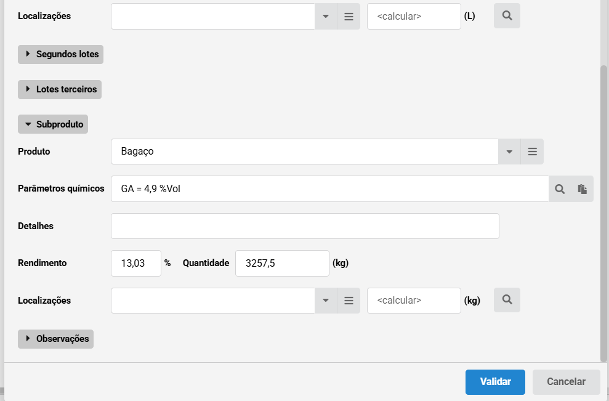Screen dimensions: 609x401
Task: Click the search icon beside bottom Localizações (kg)
Action: pos(507,300)
